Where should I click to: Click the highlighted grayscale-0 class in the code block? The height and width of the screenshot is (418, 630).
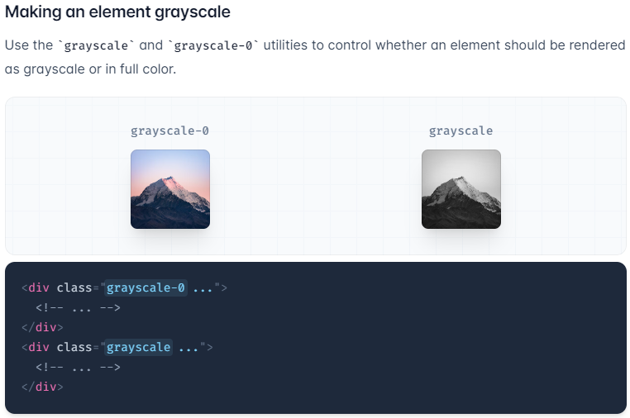[146, 288]
